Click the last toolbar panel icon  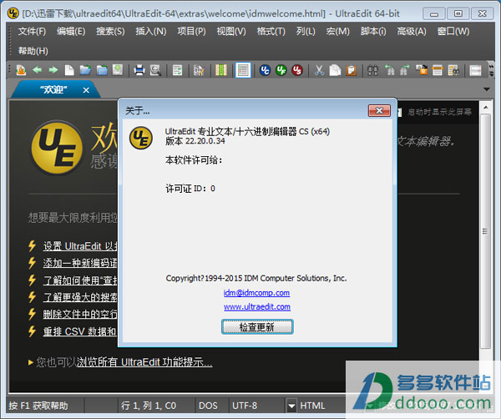475,70
